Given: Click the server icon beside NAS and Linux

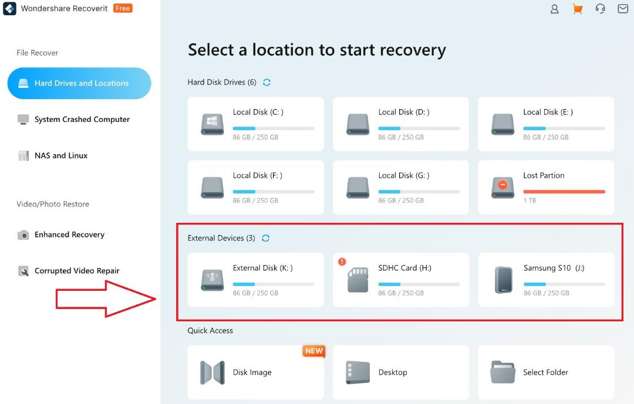Looking at the screenshot, I should click(x=23, y=155).
